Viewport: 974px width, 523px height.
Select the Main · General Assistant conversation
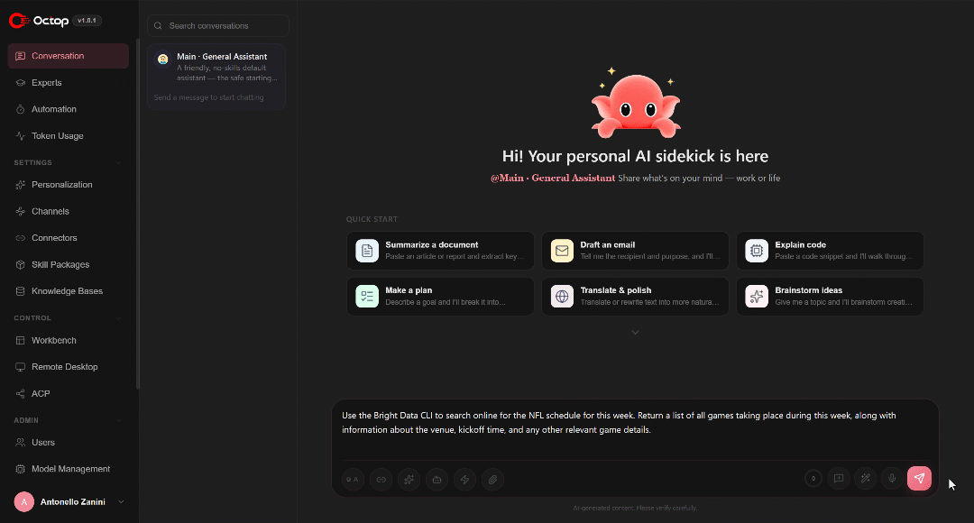[216, 77]
